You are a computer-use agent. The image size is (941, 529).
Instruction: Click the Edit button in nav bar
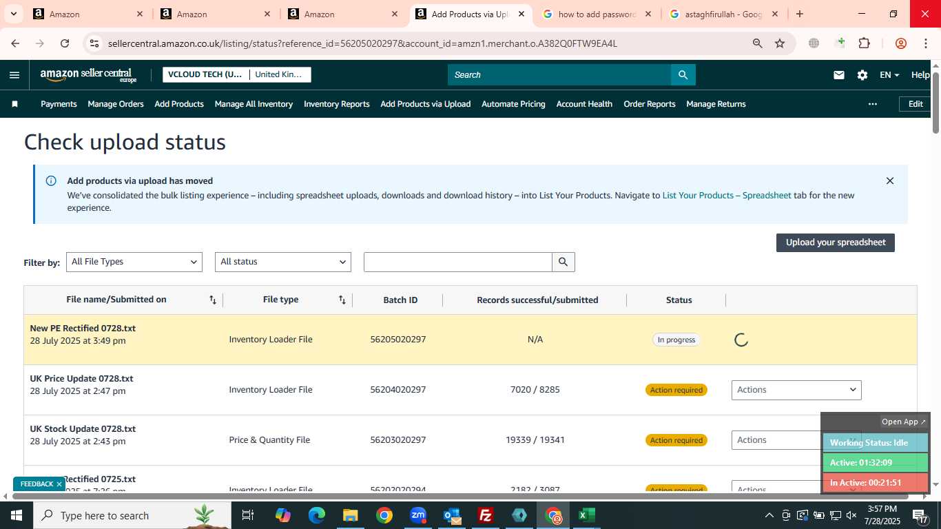(x=916, y=104)
